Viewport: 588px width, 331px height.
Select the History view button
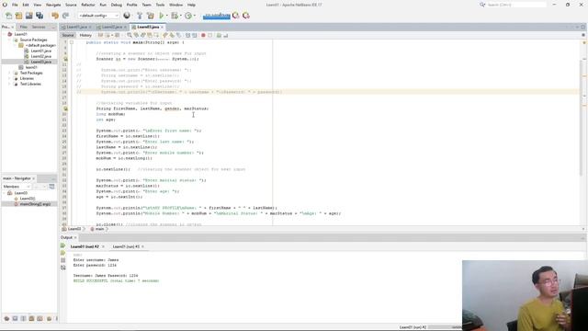coord(85,35)
